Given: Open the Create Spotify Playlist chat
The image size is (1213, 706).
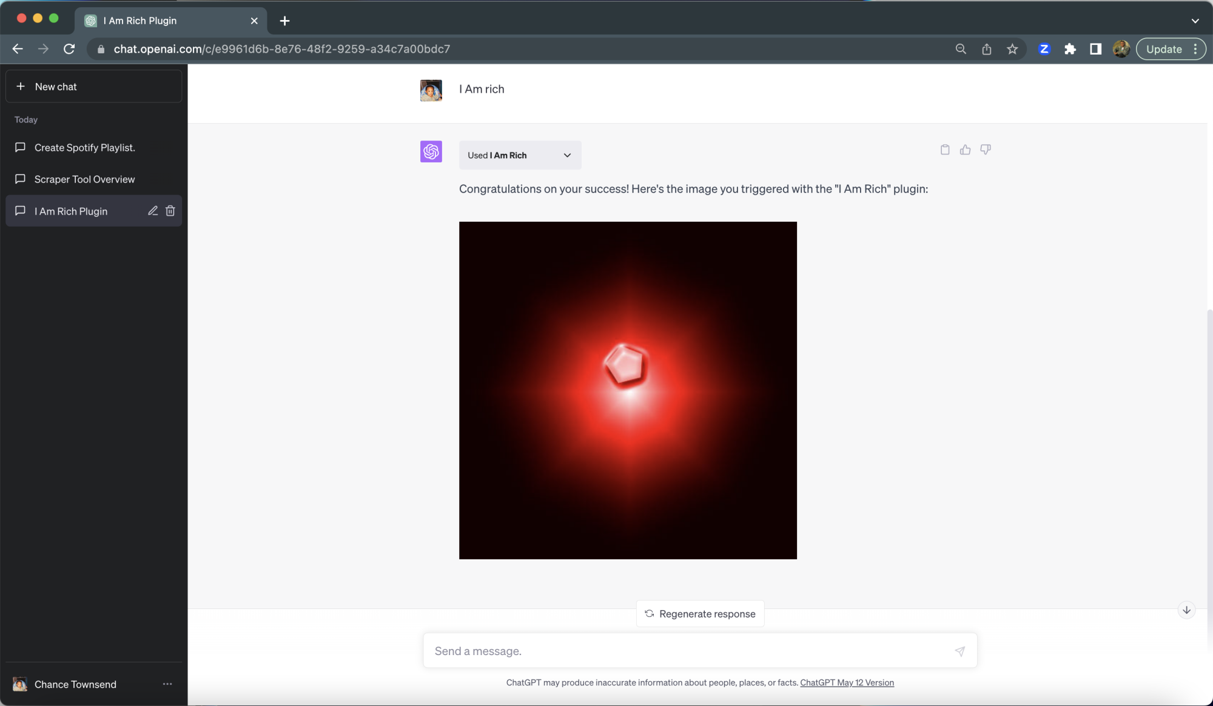Looking at the screenshot, I should [x=84, y=147].
